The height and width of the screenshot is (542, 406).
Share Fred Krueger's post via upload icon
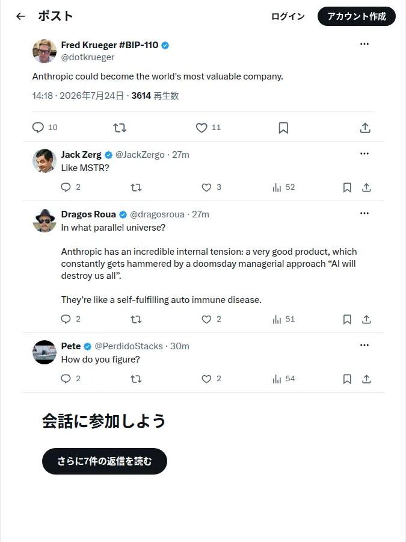pyautogui.click(x=365, y=128)
